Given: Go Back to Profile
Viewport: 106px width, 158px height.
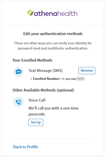Looking at the screenshot, I should click(26, 147).
